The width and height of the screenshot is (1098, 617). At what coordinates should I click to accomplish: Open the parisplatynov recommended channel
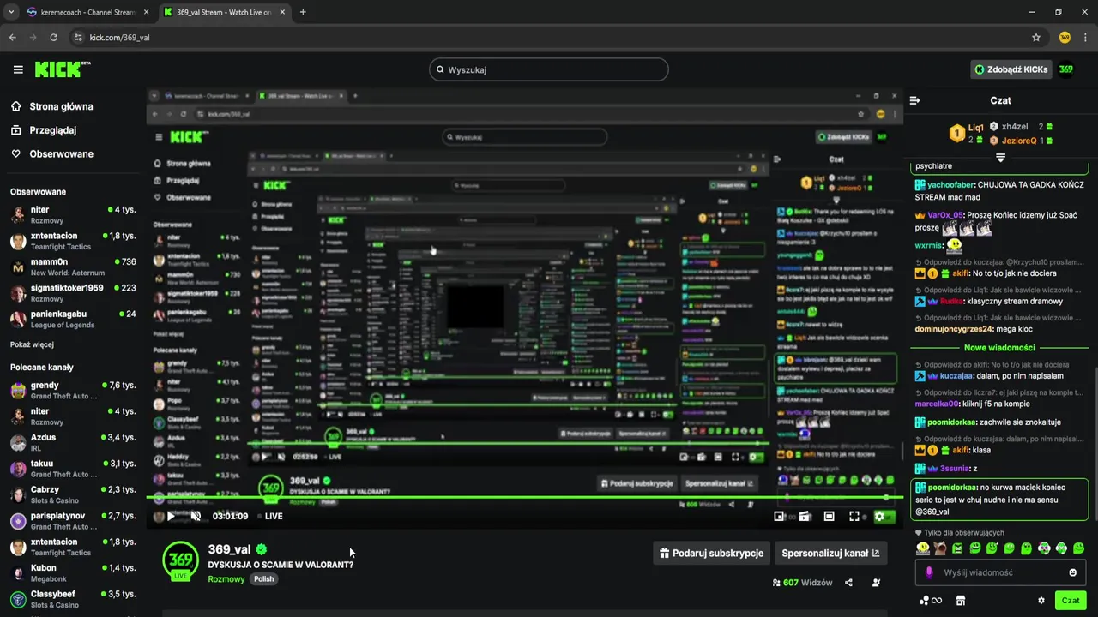pos(73,521)
